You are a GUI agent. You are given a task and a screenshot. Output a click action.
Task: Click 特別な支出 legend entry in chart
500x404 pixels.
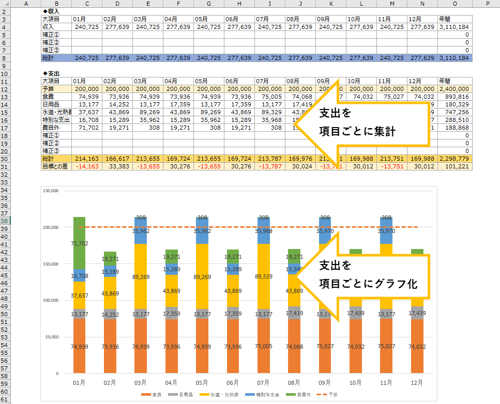(262, 395)
